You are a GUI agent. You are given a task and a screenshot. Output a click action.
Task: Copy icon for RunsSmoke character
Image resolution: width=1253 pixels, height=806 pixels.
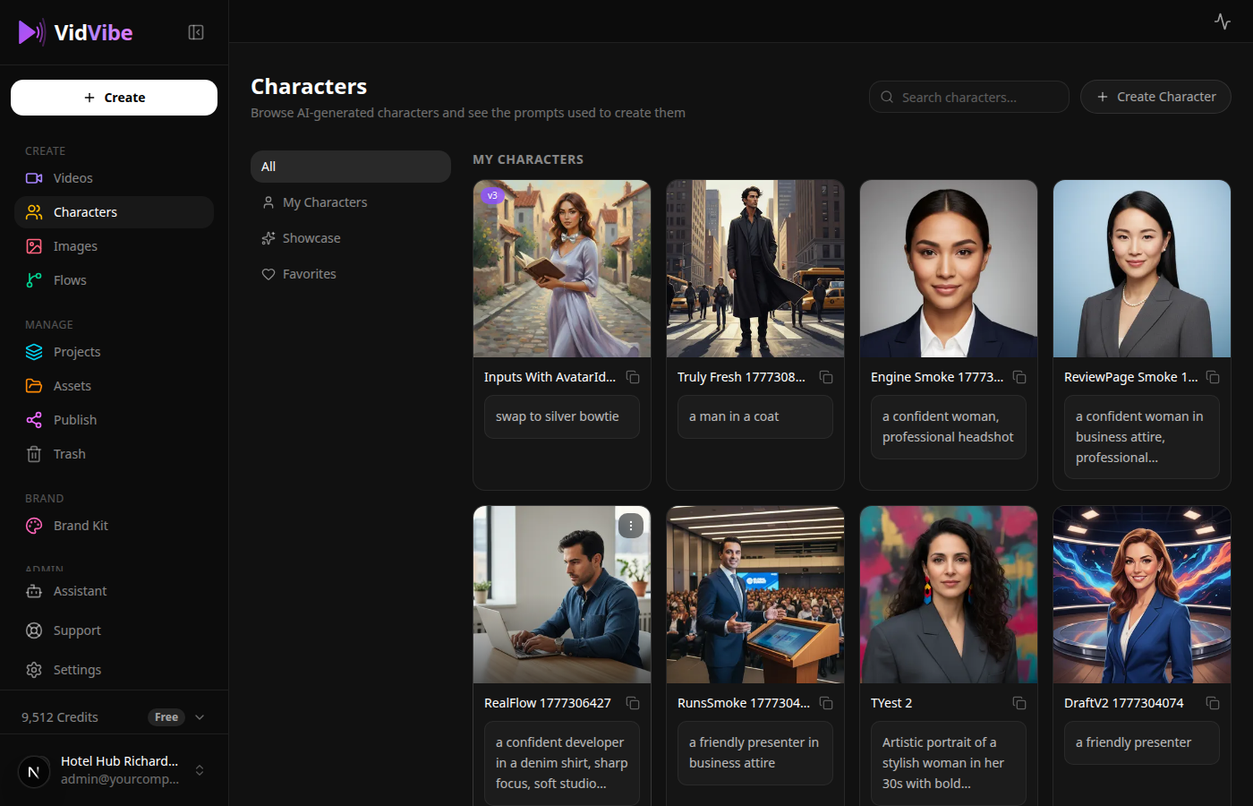tap(826, 703)
